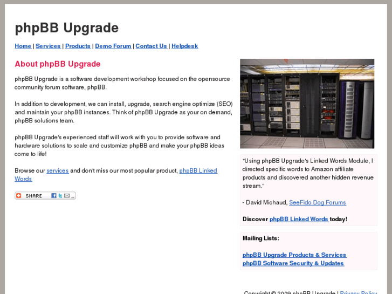Viewport: 392px width, 294px height.
Task: Click the server room photo
Action: (307, 104)
